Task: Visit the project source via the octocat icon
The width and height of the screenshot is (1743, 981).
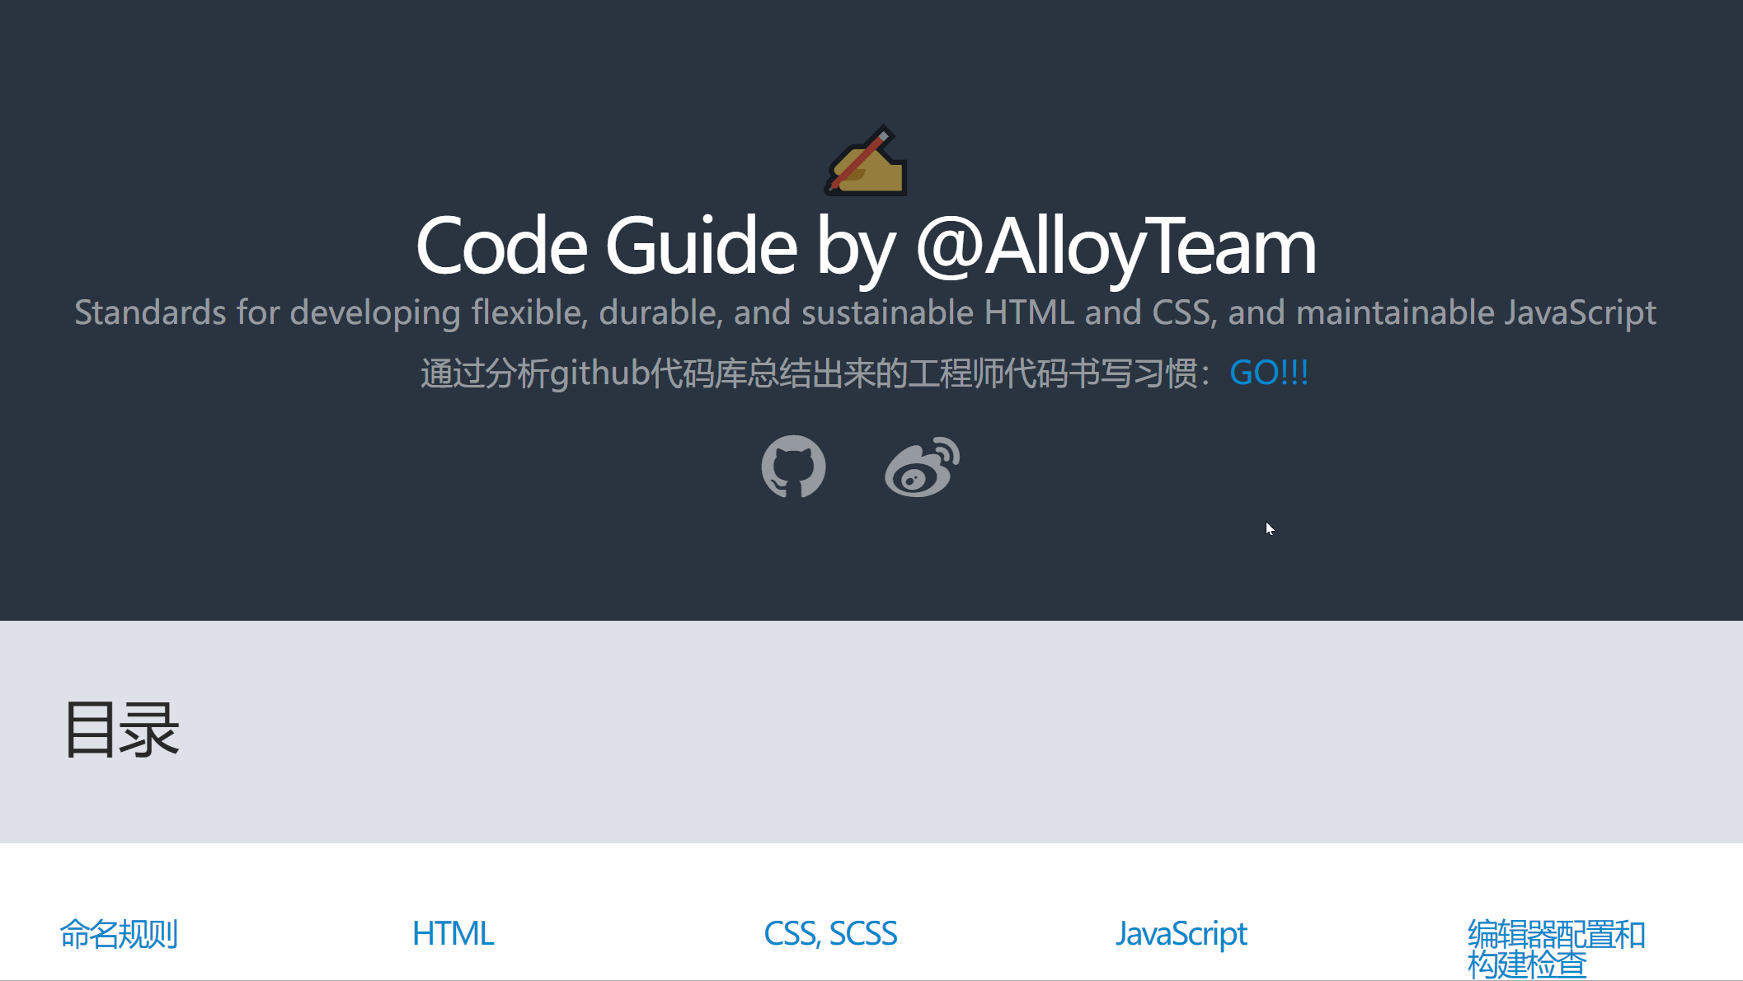Action: [x=794, y=467]
